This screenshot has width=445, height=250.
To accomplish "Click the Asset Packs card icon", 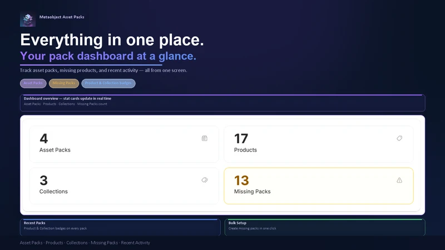I will [x=204, y=138].
